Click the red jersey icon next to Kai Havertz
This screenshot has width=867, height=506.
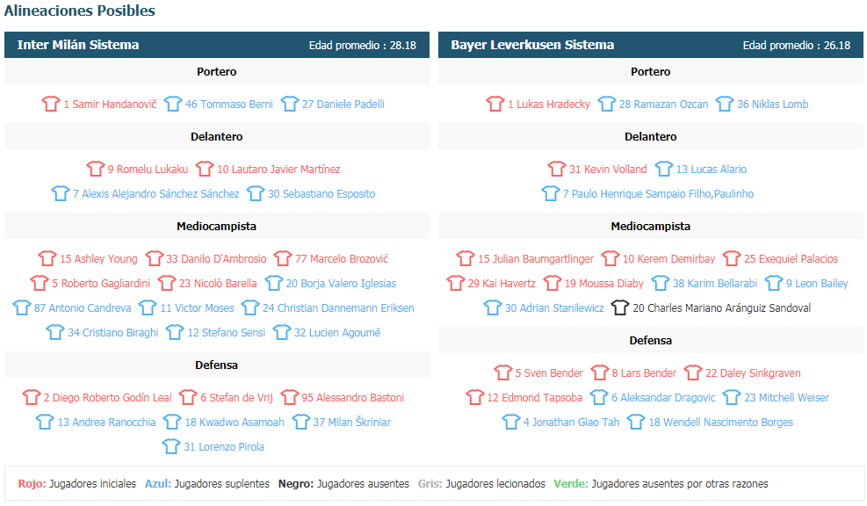(456, 283)
